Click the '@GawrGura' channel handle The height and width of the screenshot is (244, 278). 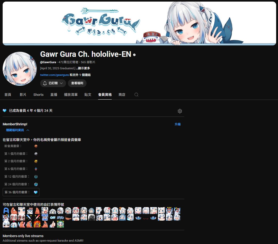[x=48, y=62]
